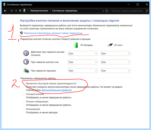
Task: Click the laptop lid closing icon
Action: tap(26, 71)
